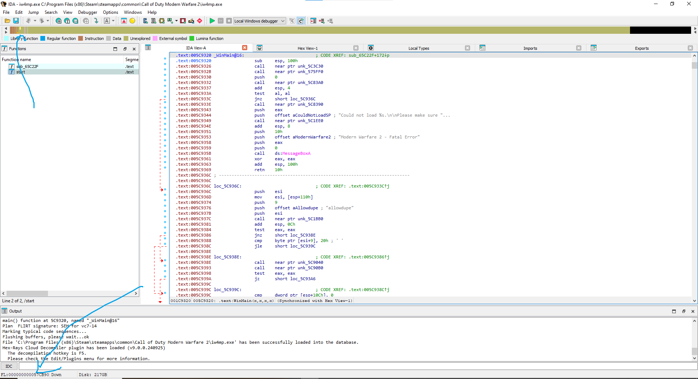Expand the dropdown beside the 'A' icon
Image resolution: width=698 pixels, height=379 pixels.
(x=113, y=21)
